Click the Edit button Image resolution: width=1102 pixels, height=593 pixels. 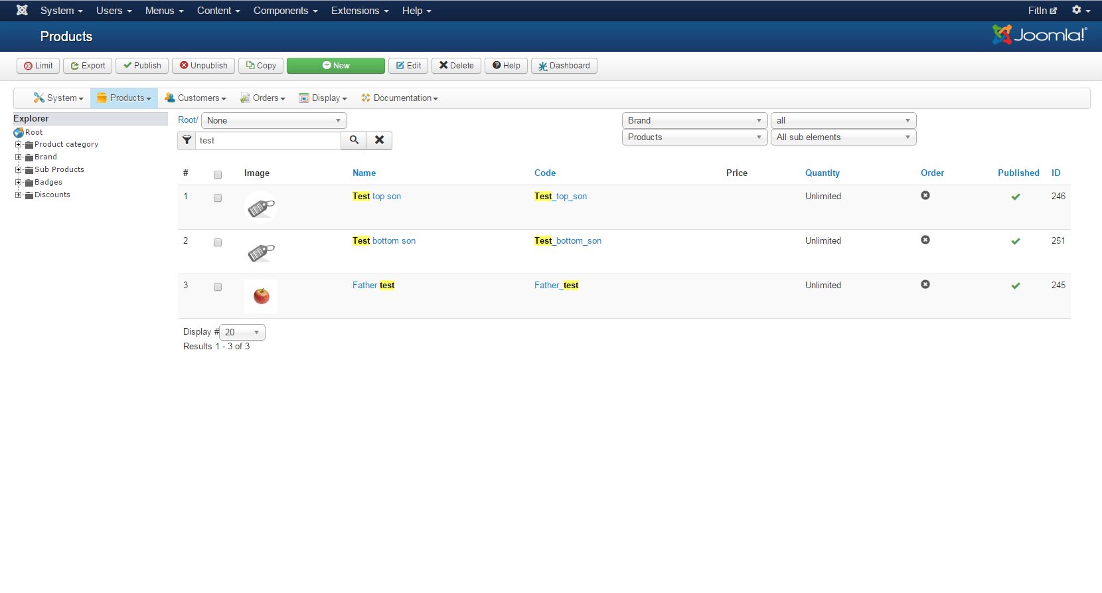pyautogui.click(x=408, y=65)
